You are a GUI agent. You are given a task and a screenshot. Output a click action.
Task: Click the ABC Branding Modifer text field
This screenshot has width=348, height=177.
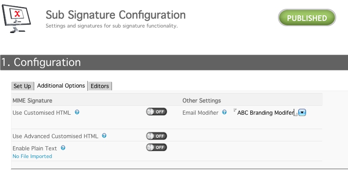point(265,113)
